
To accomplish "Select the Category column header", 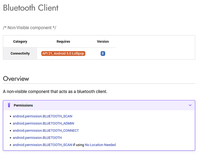I will tap(20, 42).
